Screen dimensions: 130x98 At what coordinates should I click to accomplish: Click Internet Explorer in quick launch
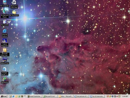tap(13, 96)
